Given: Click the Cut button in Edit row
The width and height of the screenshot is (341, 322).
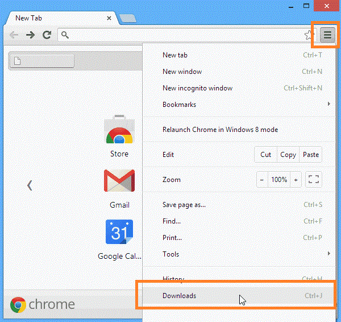Looking at the screenshot, I should point(265,155).
